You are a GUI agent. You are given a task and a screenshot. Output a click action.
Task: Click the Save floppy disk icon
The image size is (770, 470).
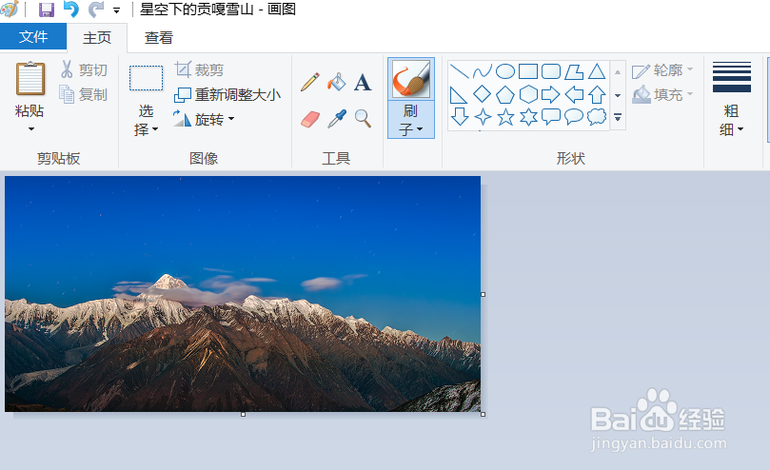pyautogui.click(x=47, y=10)
